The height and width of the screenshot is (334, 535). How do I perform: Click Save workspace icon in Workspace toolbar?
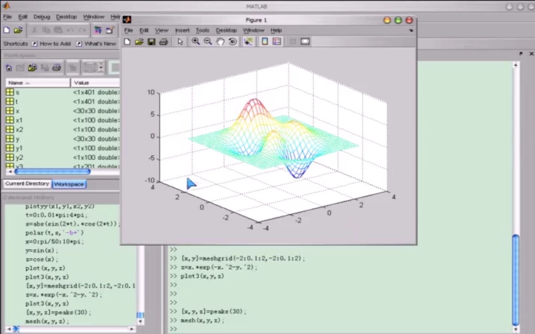pyautogui.click(x=45, y=68)
